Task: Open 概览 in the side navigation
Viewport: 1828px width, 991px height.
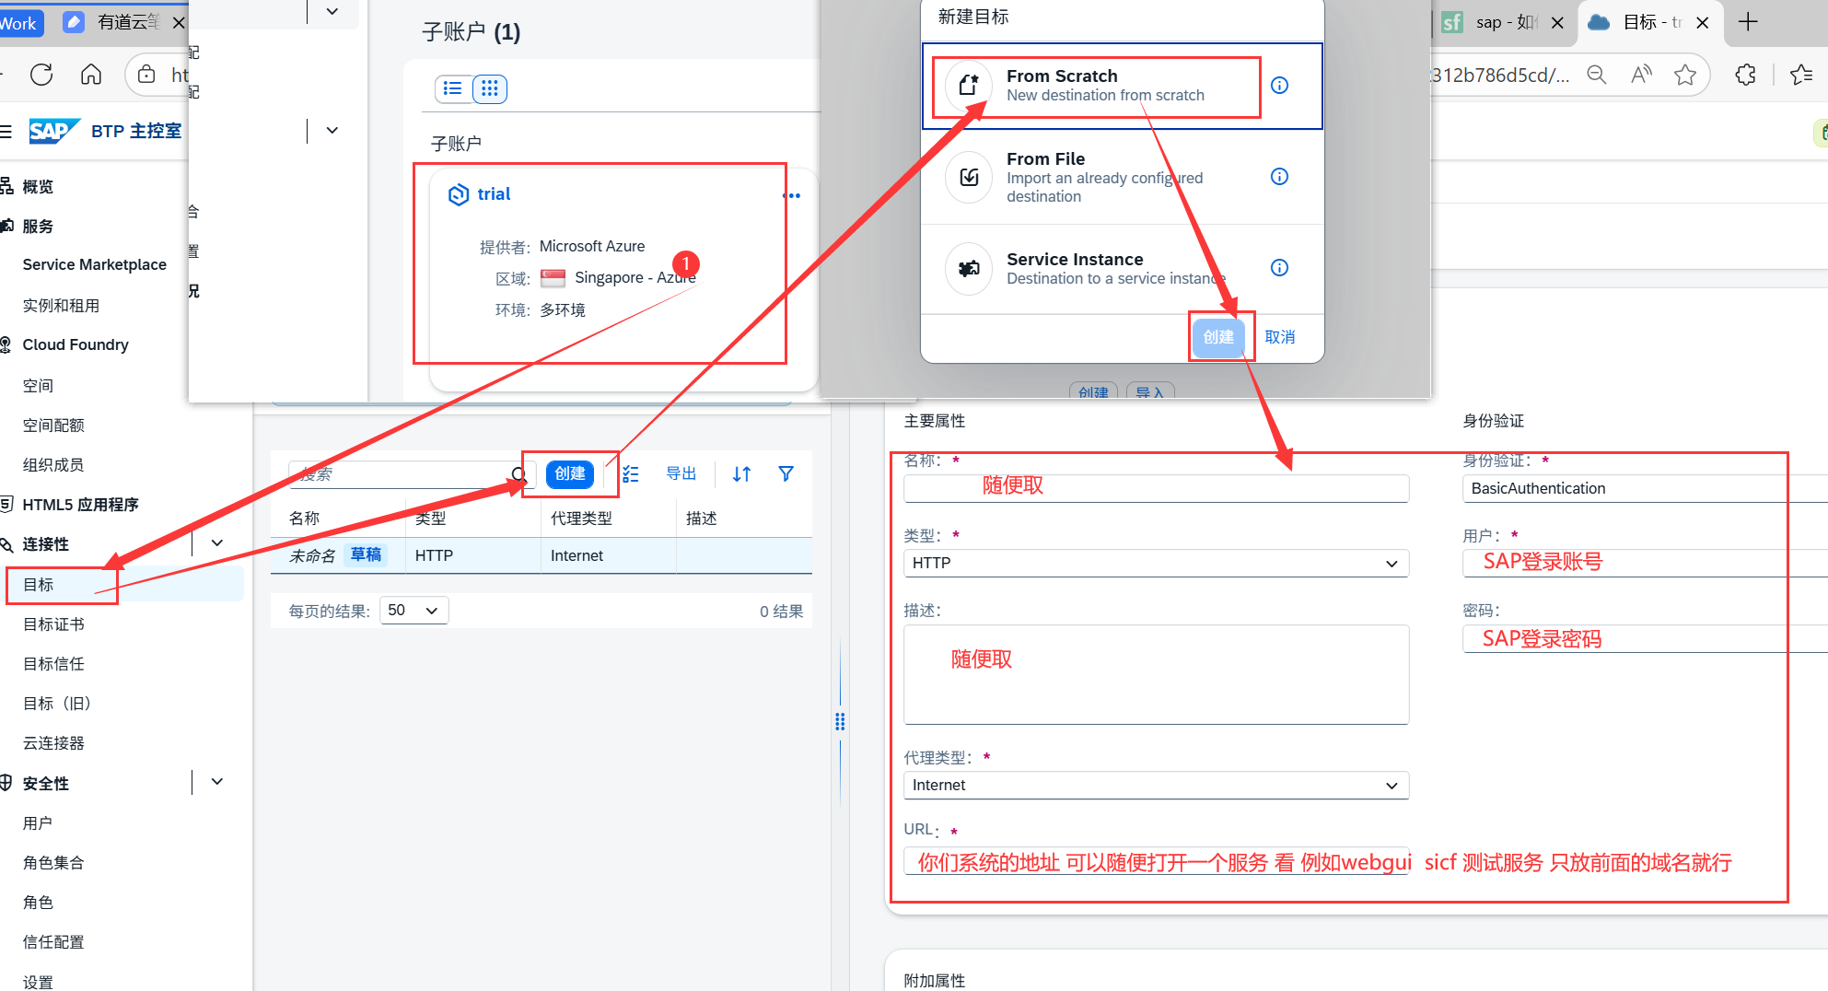Action: point(38,187)
